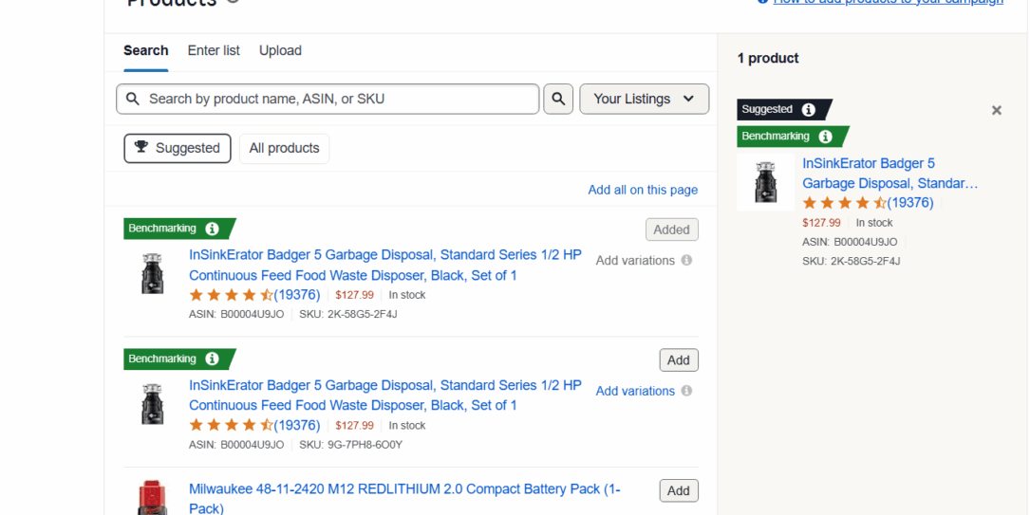This screenshot has width=1030, height=515.
Task: Click info icon on Suggested badge in sidebar
Action: [808, 110]
